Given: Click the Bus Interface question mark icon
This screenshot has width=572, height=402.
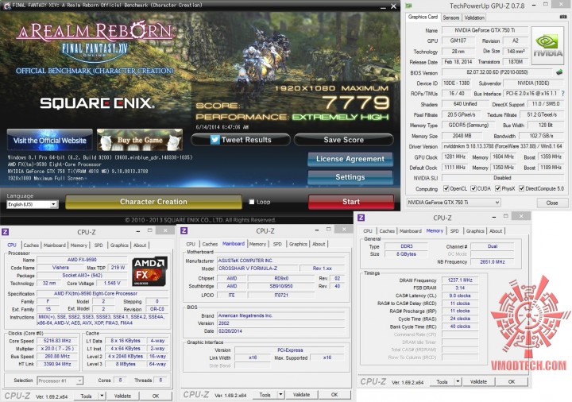Looking at the screenshot, I should click(x=563, y=94).
